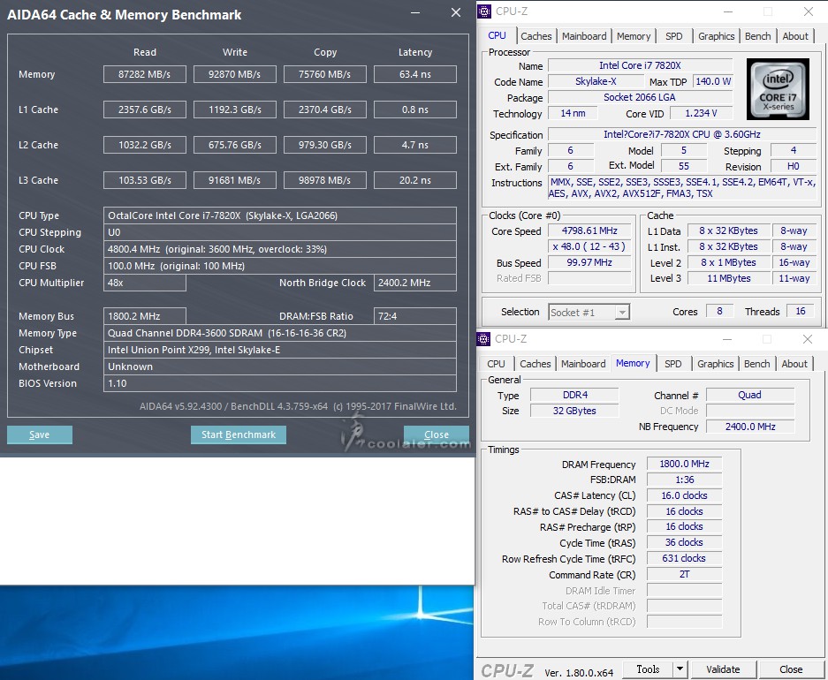Switch to Graphics tab in lower CPU-Z window
The height and width of the screenshot is (680, 828).
point(715,364)
